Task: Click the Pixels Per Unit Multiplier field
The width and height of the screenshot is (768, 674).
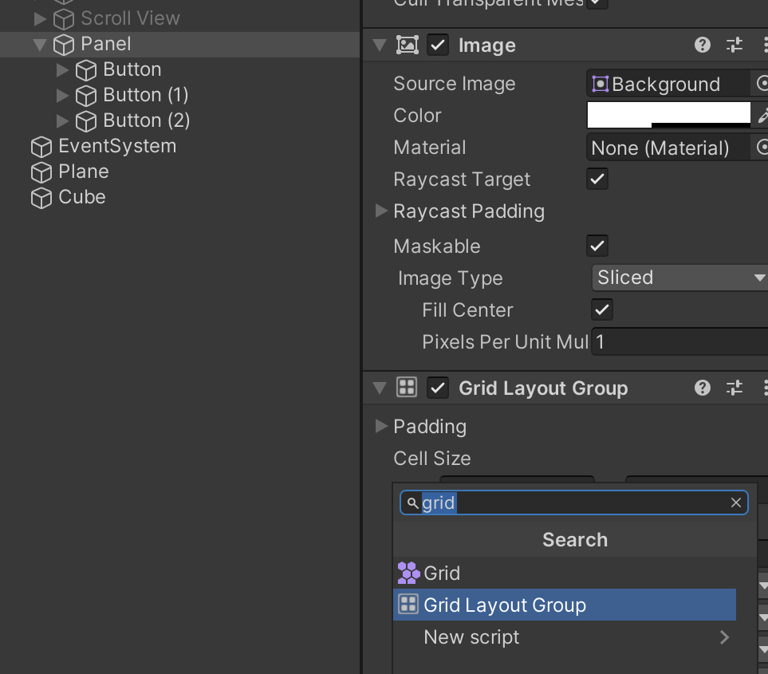Action: 678,342
